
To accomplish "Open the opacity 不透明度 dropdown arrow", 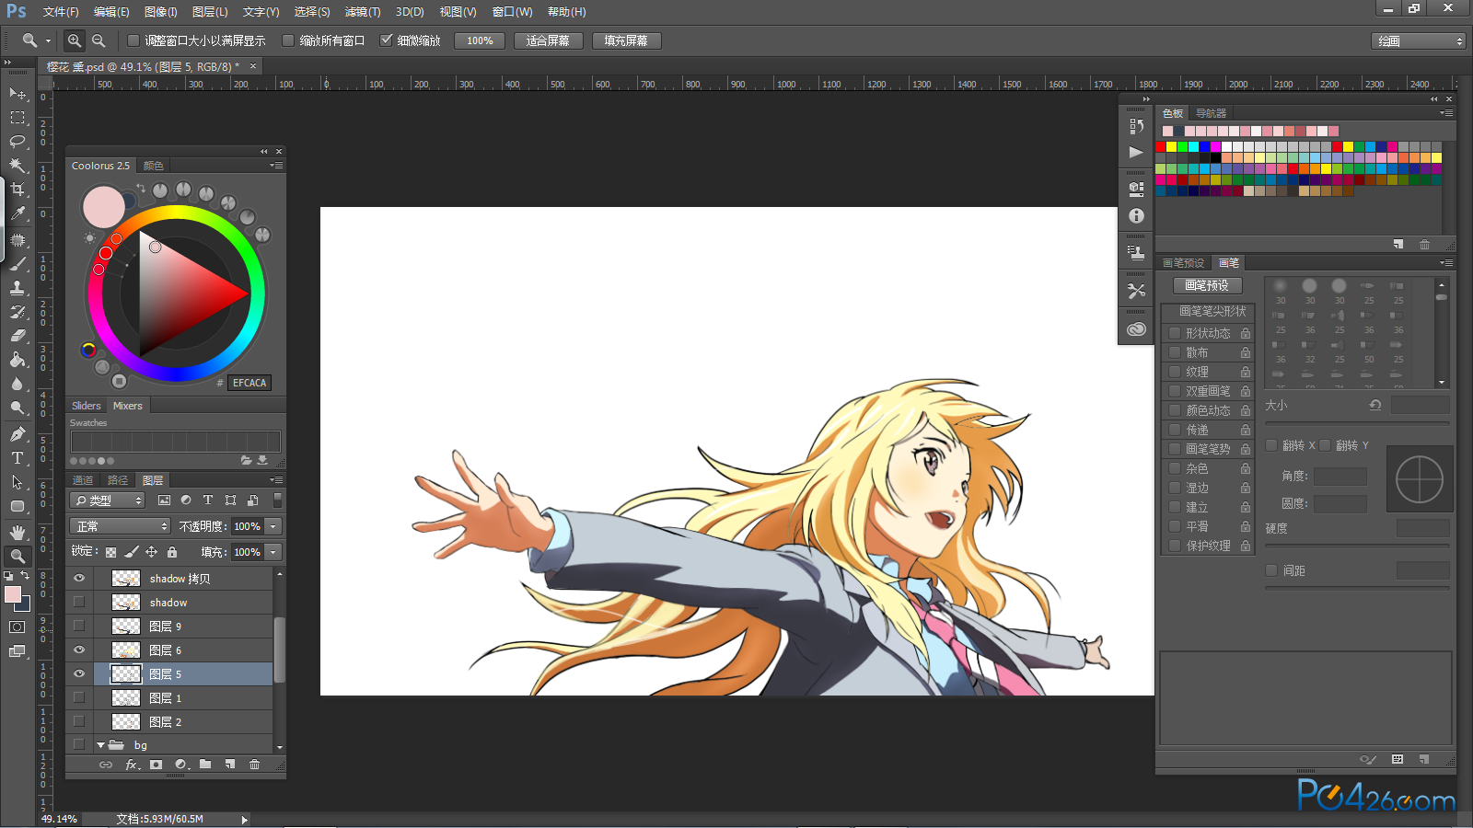I will pos(273,526).
